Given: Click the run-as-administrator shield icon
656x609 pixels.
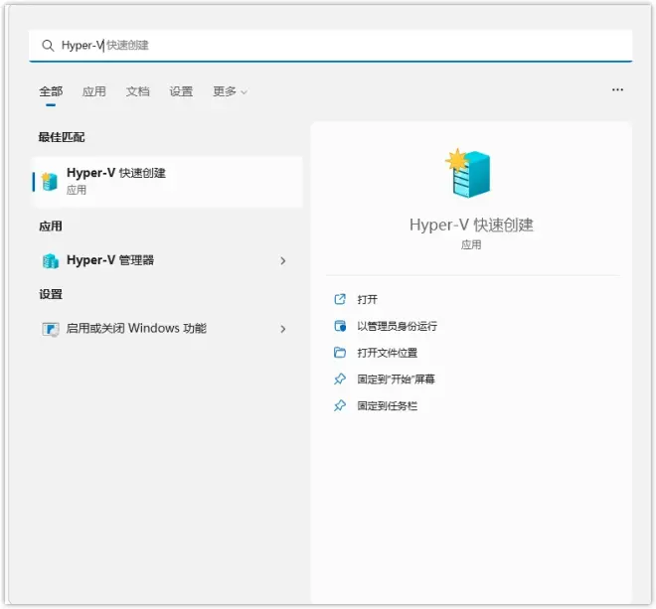Looking at the screenshot, I should click(x=340, y=326).
